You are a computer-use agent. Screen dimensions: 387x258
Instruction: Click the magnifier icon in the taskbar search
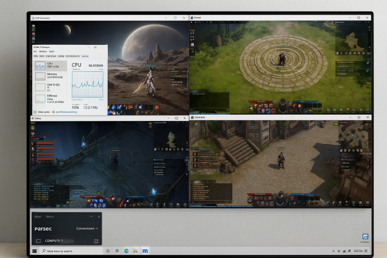[44, 251]
